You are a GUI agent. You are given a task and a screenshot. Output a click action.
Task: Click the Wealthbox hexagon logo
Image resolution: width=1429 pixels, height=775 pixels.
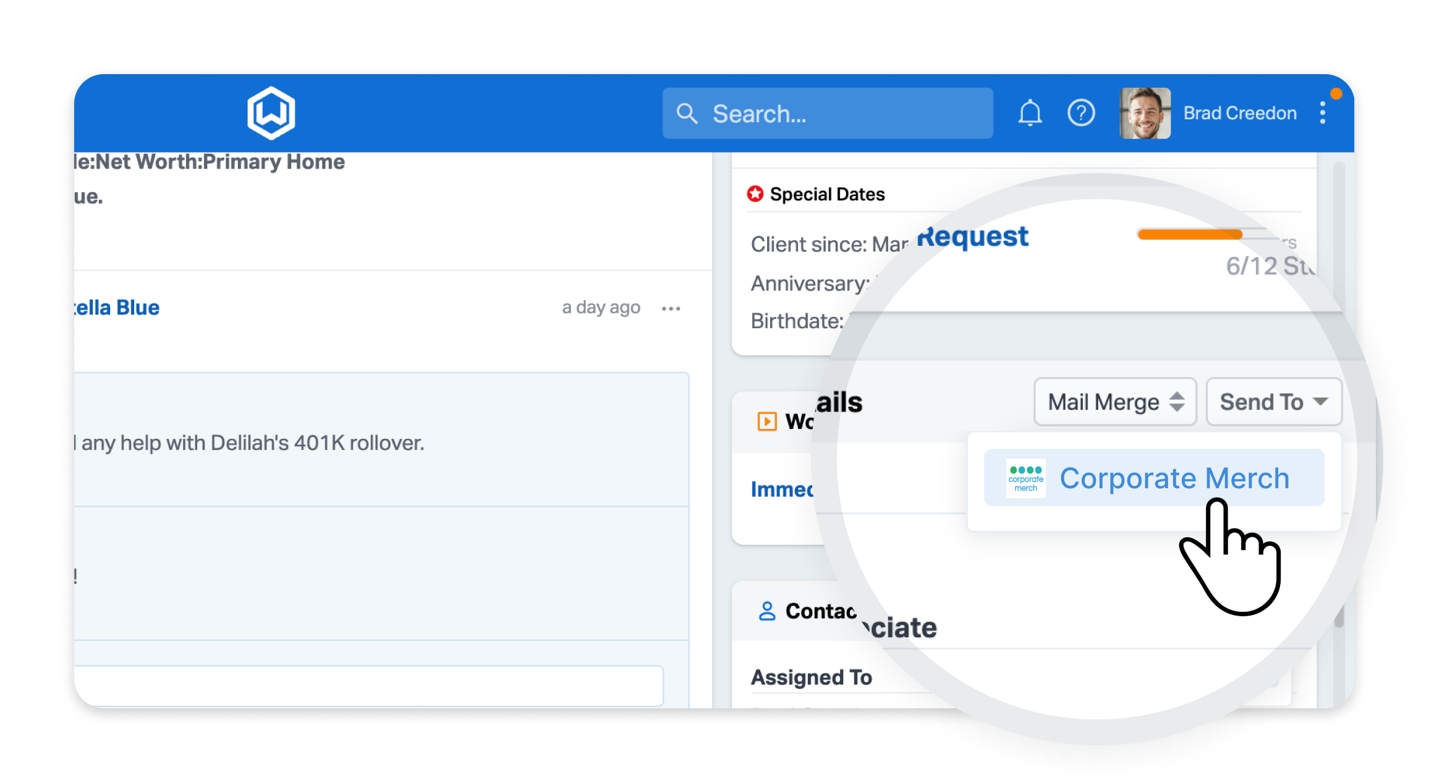[271, 112]
